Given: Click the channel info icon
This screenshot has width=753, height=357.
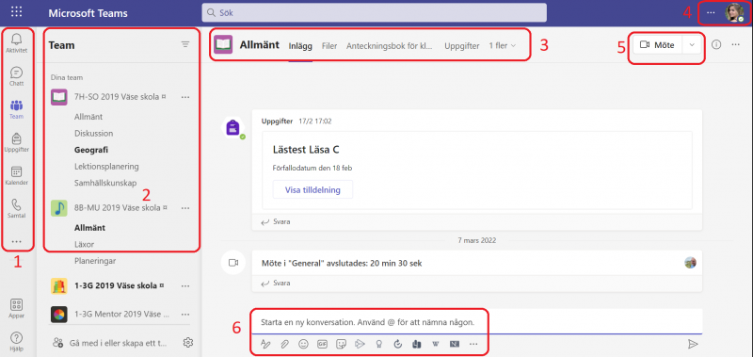Looking at the screenshot, I should [716, 44].
